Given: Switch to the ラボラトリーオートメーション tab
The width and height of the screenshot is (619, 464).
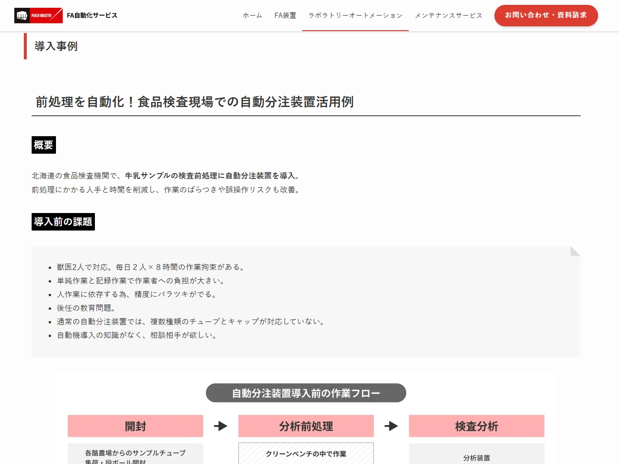Looking at the screenshot, I should coord(355,15).
